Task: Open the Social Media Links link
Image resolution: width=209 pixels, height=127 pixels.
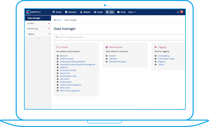Action: coord(68,76)
